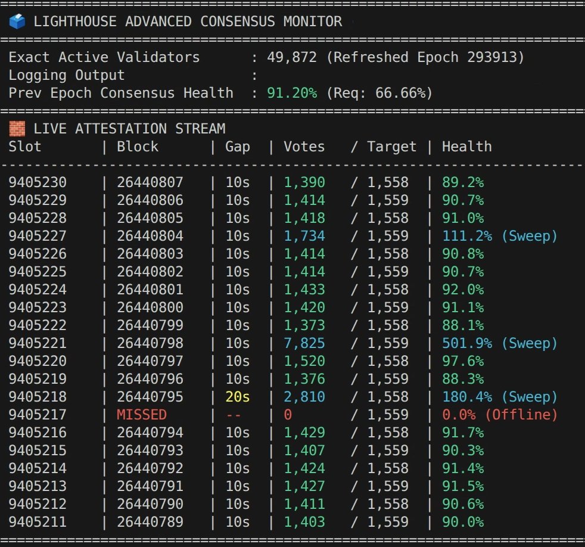The image size is (585, 547).
Task: Select slot number 9405217
Action: click(x=38, y=415)
